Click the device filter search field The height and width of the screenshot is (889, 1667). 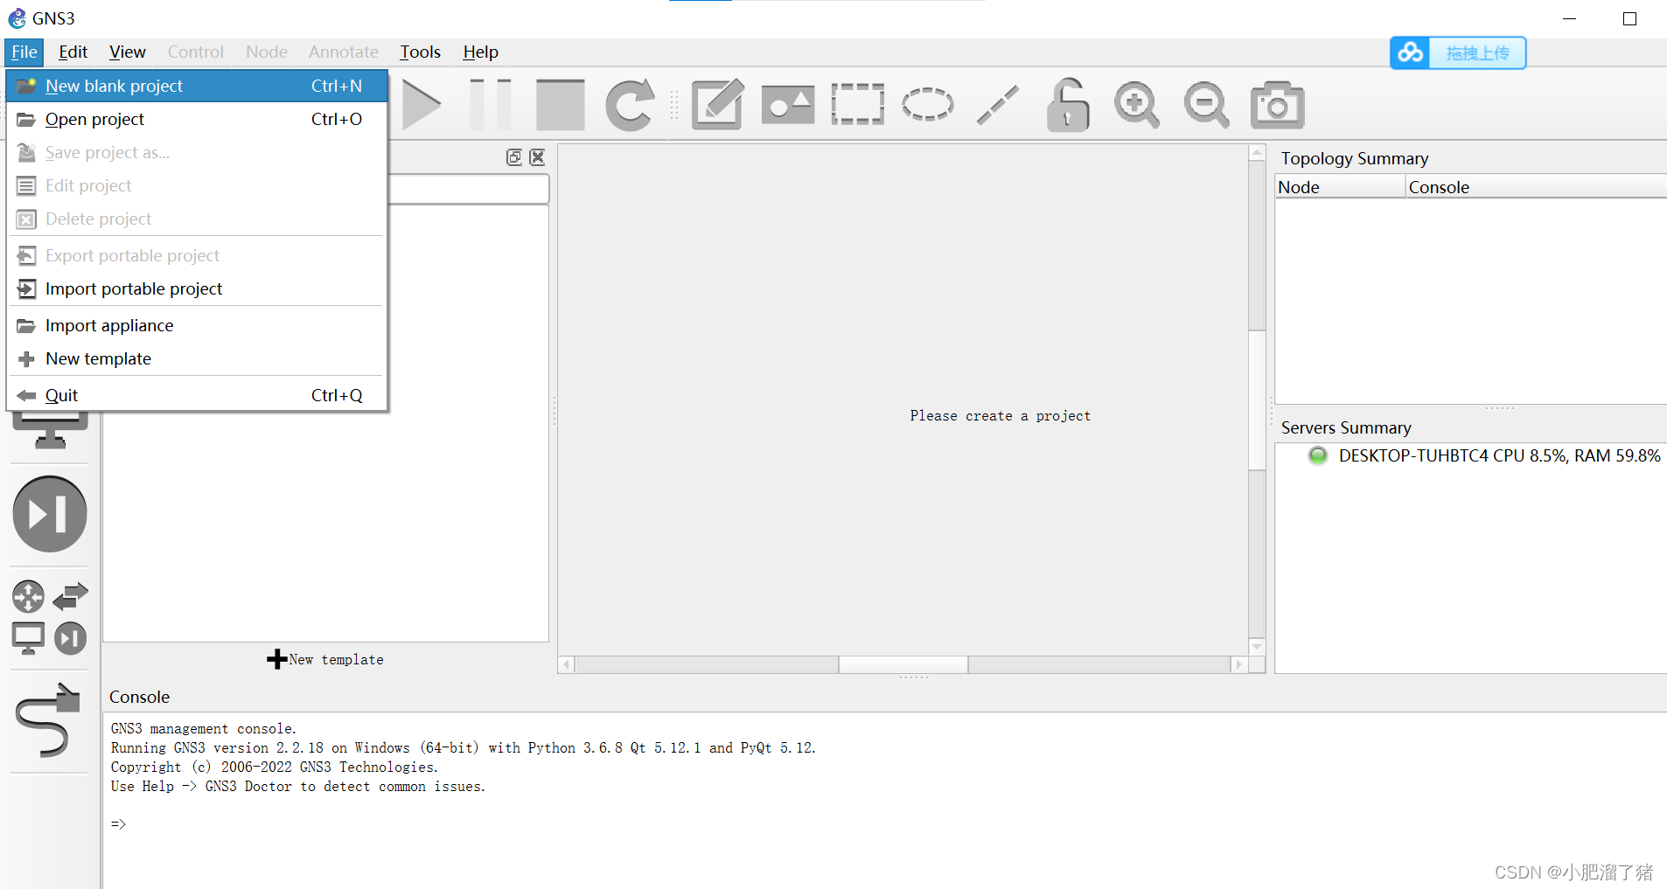click(x=469, y=189)
